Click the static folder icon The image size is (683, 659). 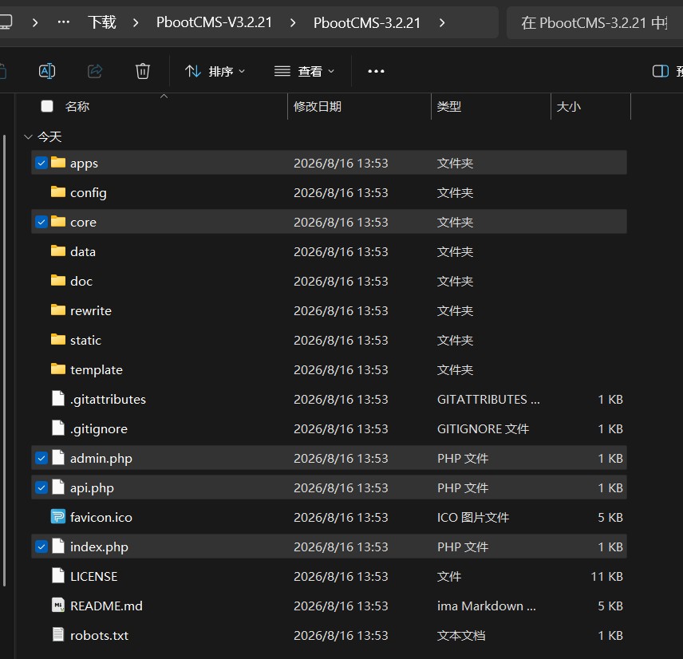pos(58,339)
